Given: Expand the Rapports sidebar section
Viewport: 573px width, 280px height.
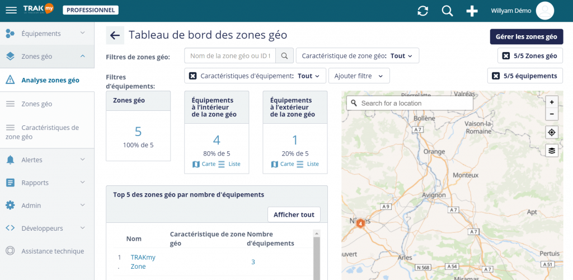Looking at the screenshot, I should (x=83, y=183).
